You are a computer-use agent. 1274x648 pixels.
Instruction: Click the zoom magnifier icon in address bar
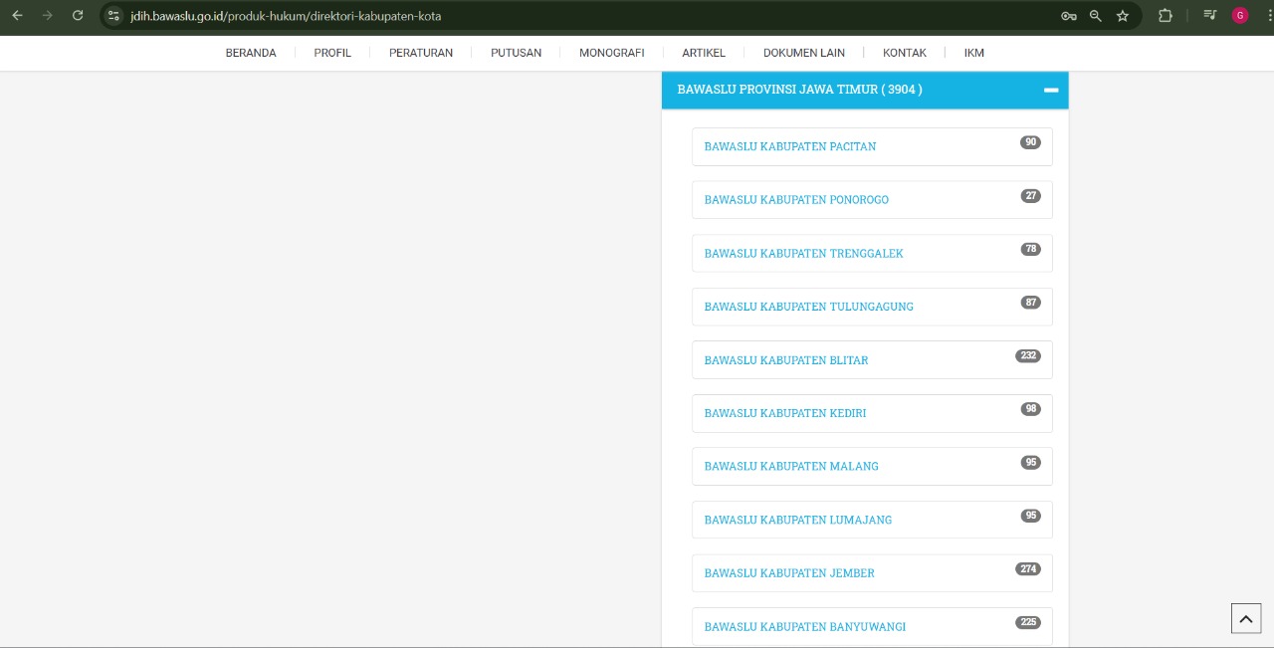pyautogui.click(x=1095, y=16)
